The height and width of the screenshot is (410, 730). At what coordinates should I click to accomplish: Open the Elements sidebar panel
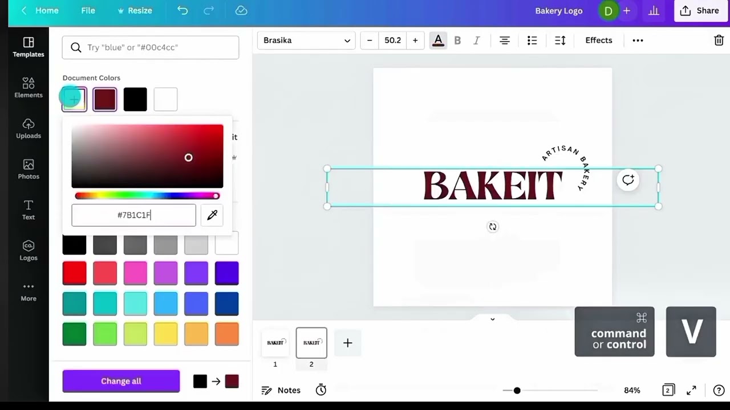coord(29,88)
